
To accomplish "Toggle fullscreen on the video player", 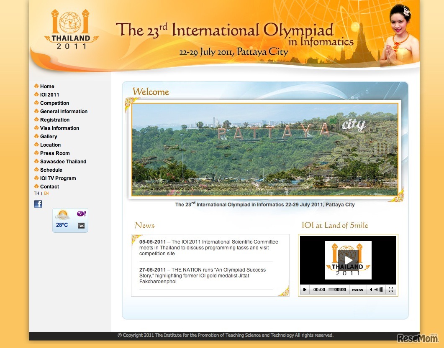I will [391, 290].
